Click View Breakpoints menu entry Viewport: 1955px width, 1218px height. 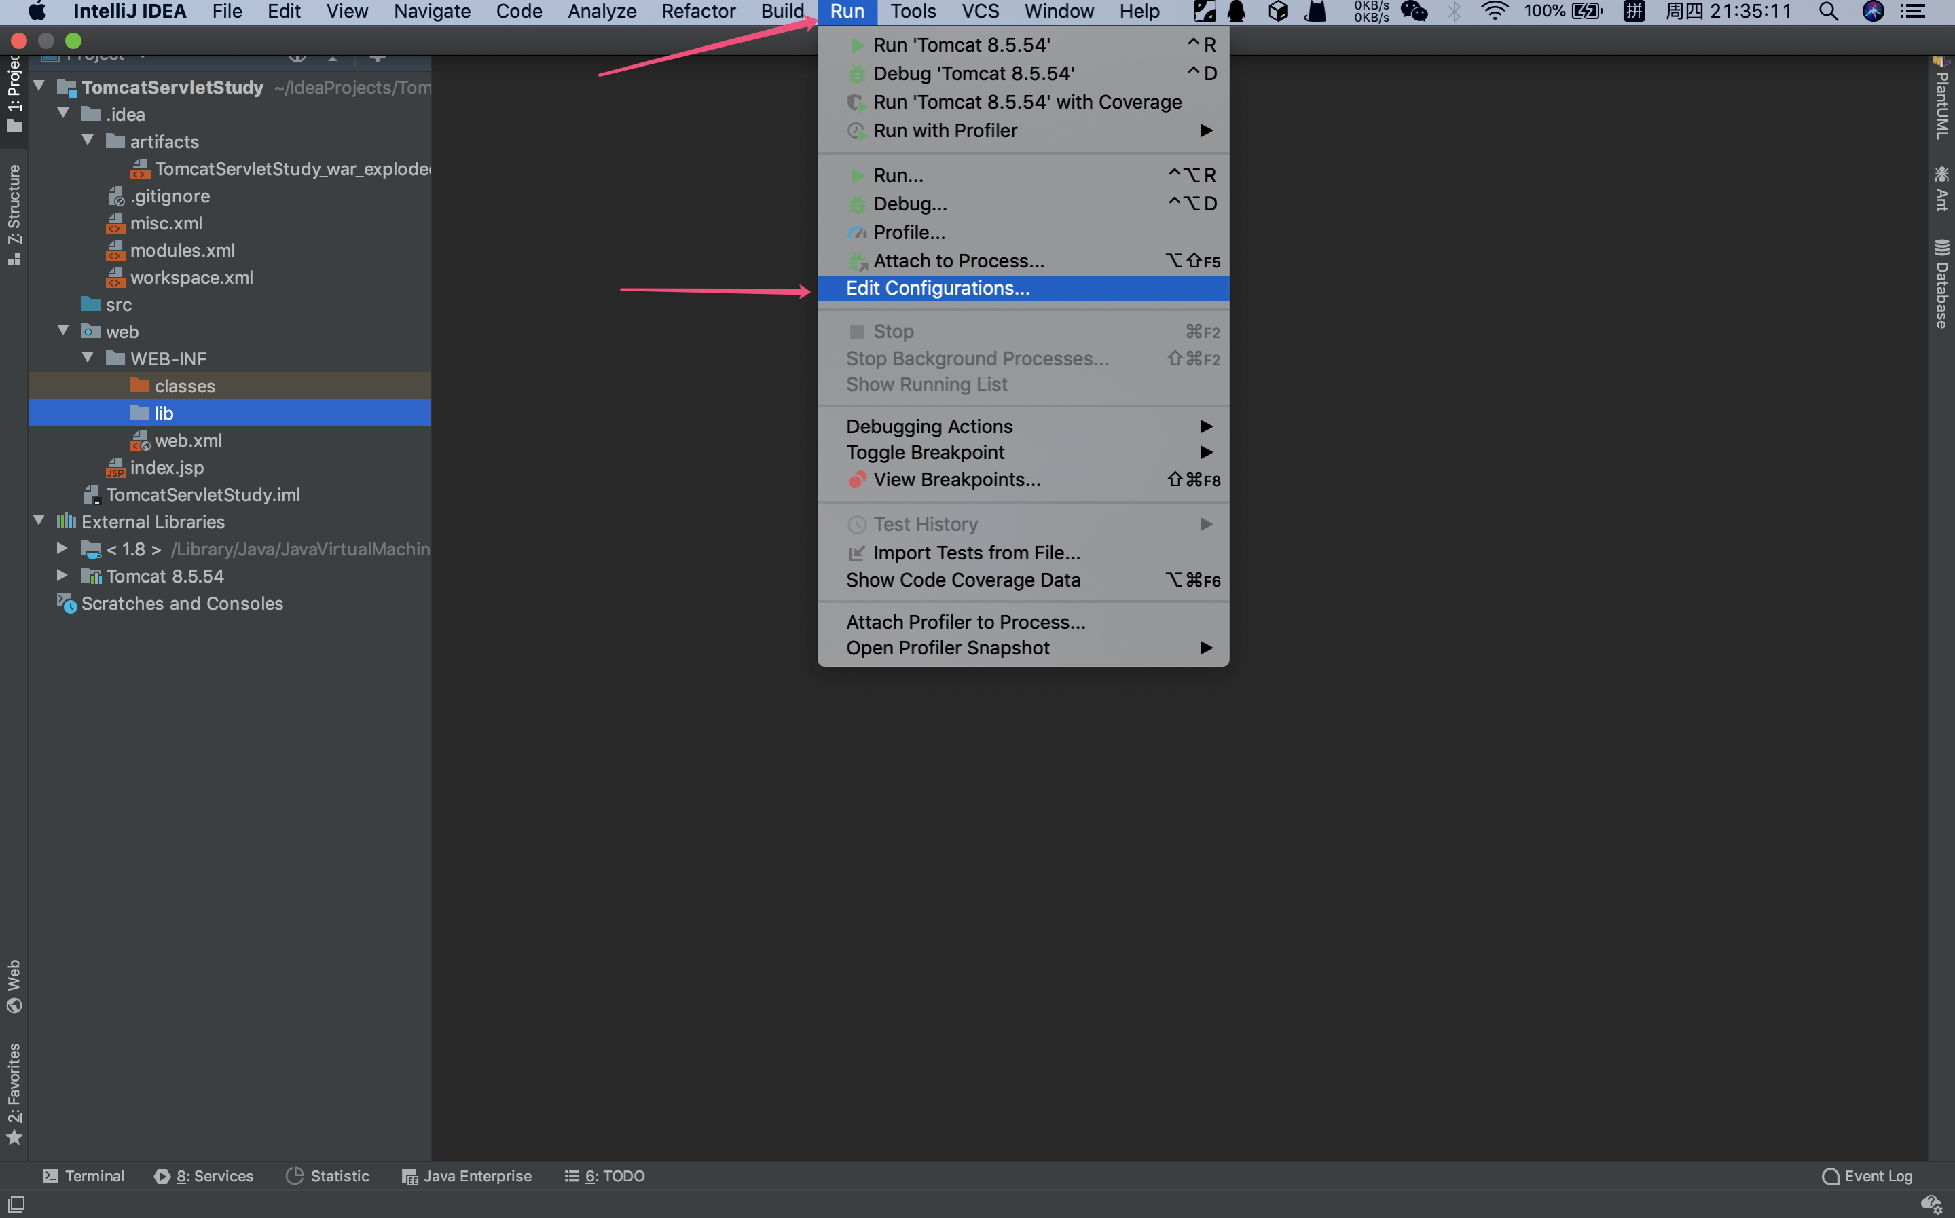point(956,479)
